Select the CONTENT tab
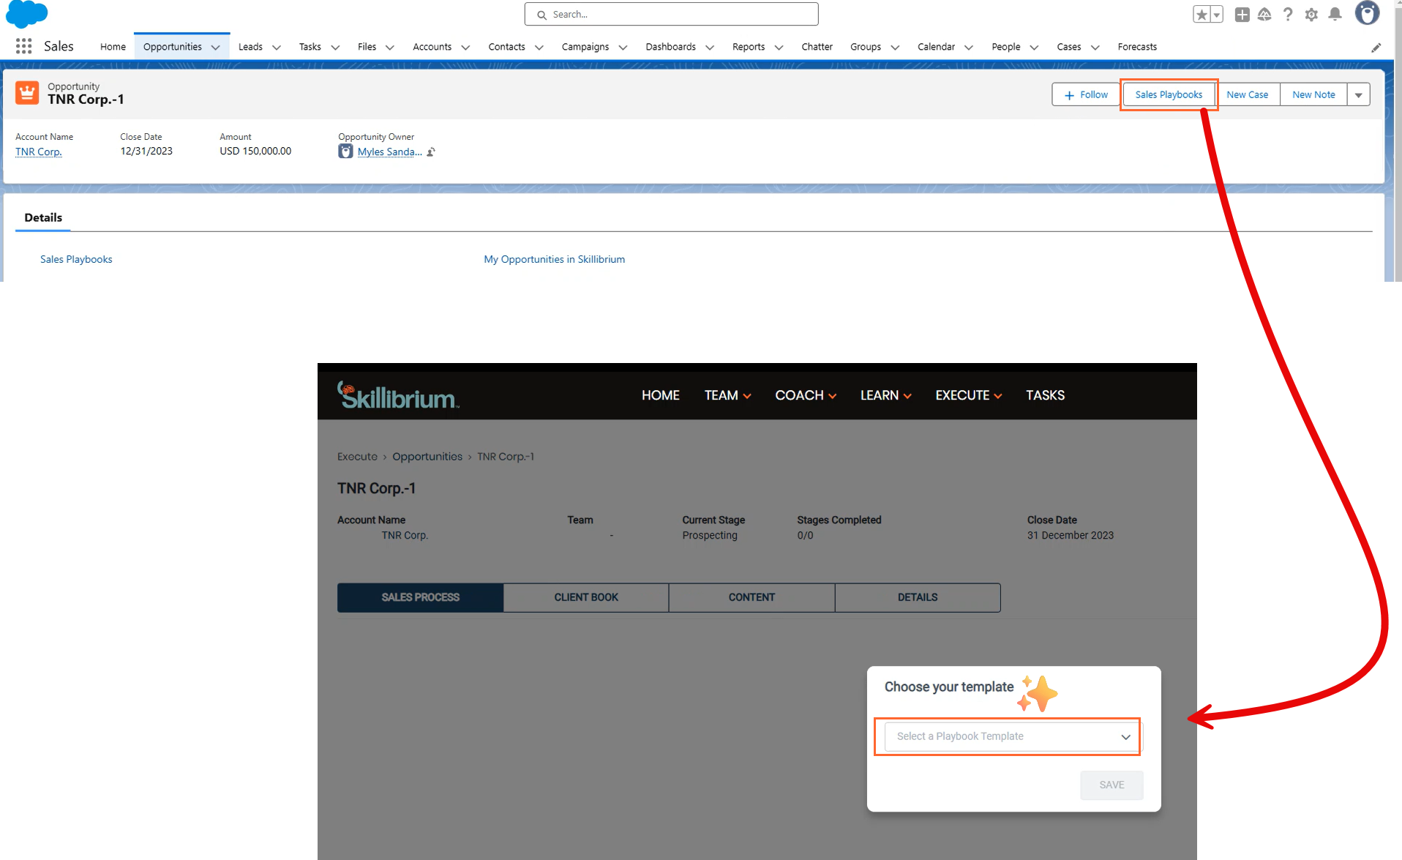This screenshot has height=860, width=1402. (751, 597)
